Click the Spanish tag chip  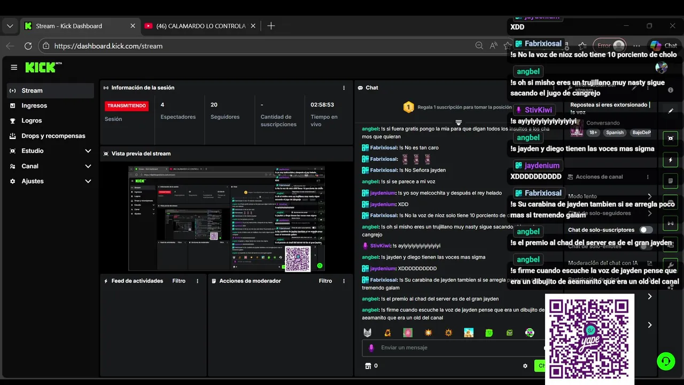click(615, 133)
